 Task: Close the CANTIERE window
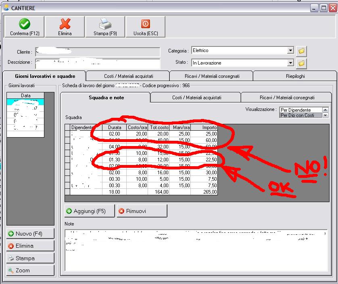coord(333,8)
